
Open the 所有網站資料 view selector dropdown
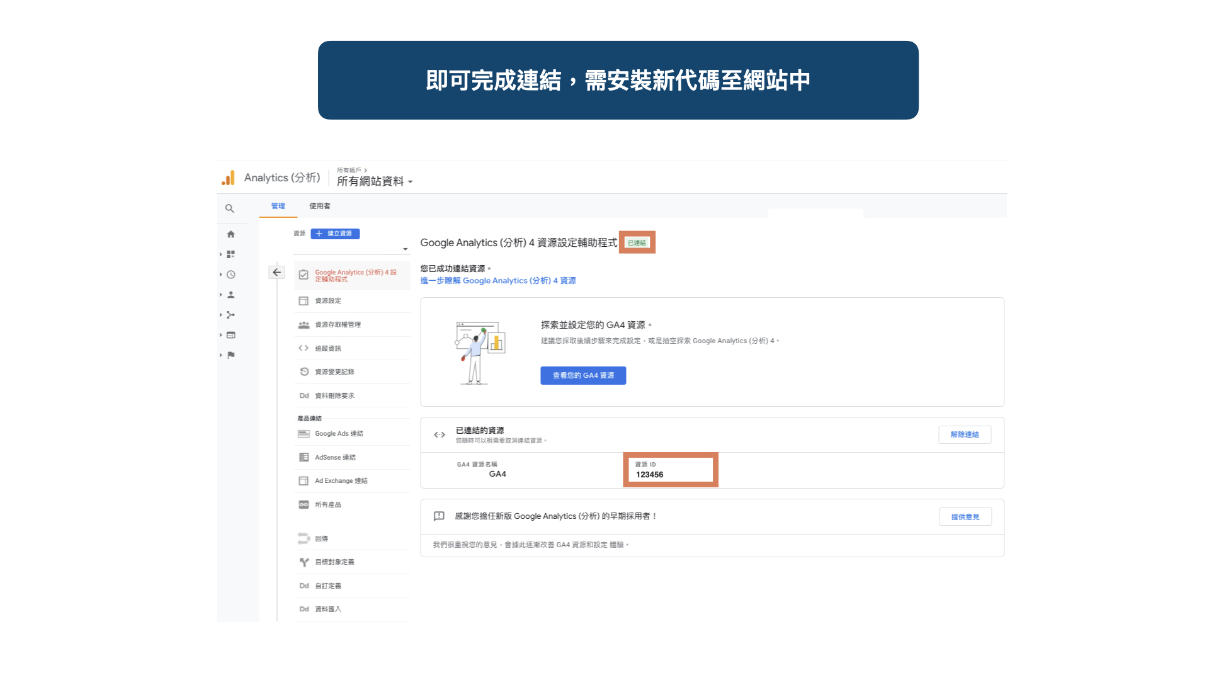(375, 181)
